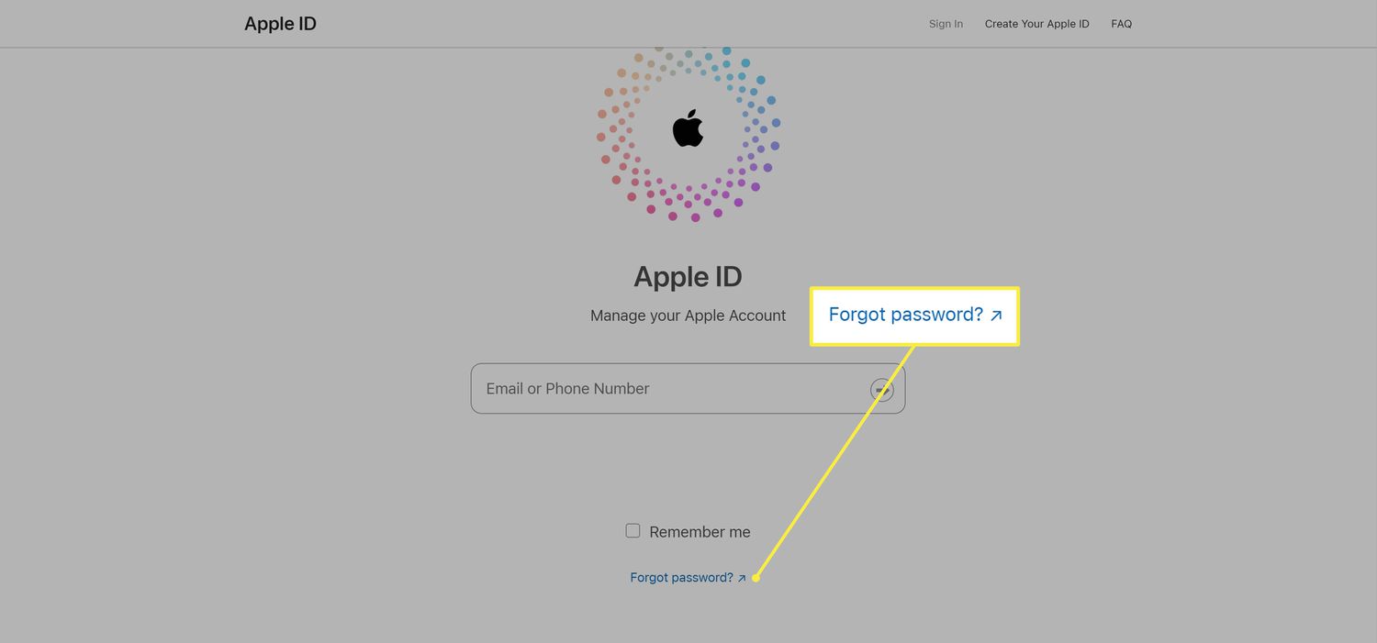Click the Email or Phone Number placeholder text

[567, 389]
